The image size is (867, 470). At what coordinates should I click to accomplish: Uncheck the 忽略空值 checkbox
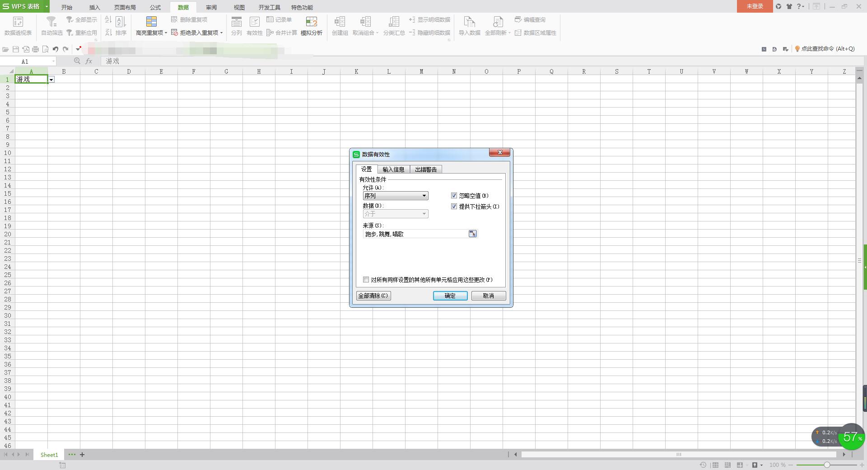[454, 196]
